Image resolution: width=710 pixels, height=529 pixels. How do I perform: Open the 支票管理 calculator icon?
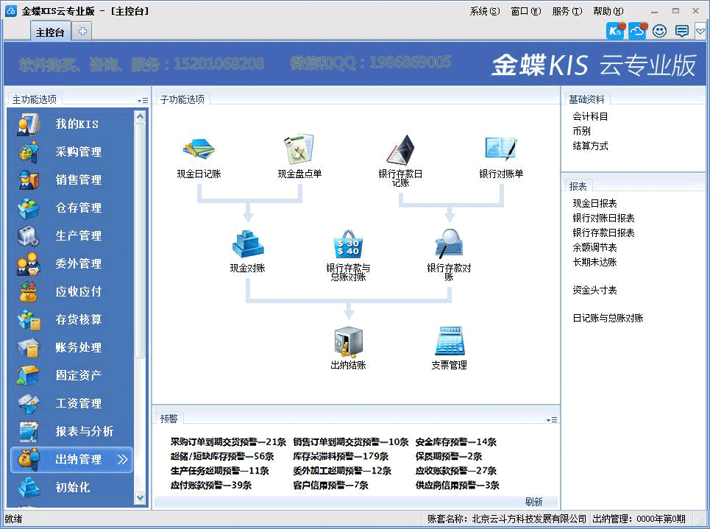coord(449,342)
